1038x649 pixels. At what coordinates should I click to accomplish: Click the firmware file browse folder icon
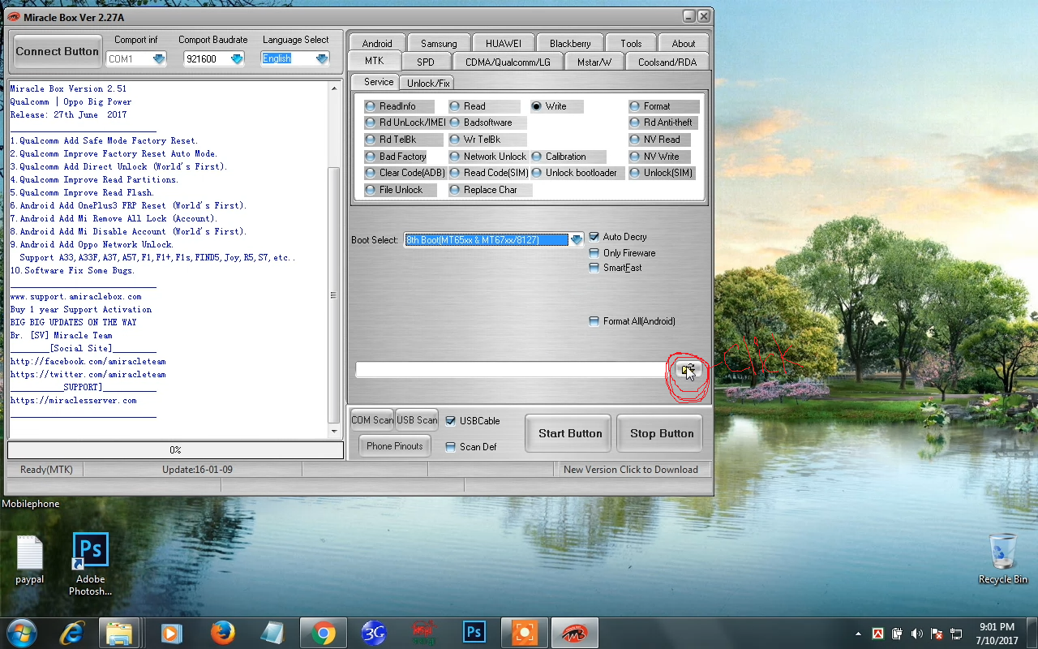point(687,370)
